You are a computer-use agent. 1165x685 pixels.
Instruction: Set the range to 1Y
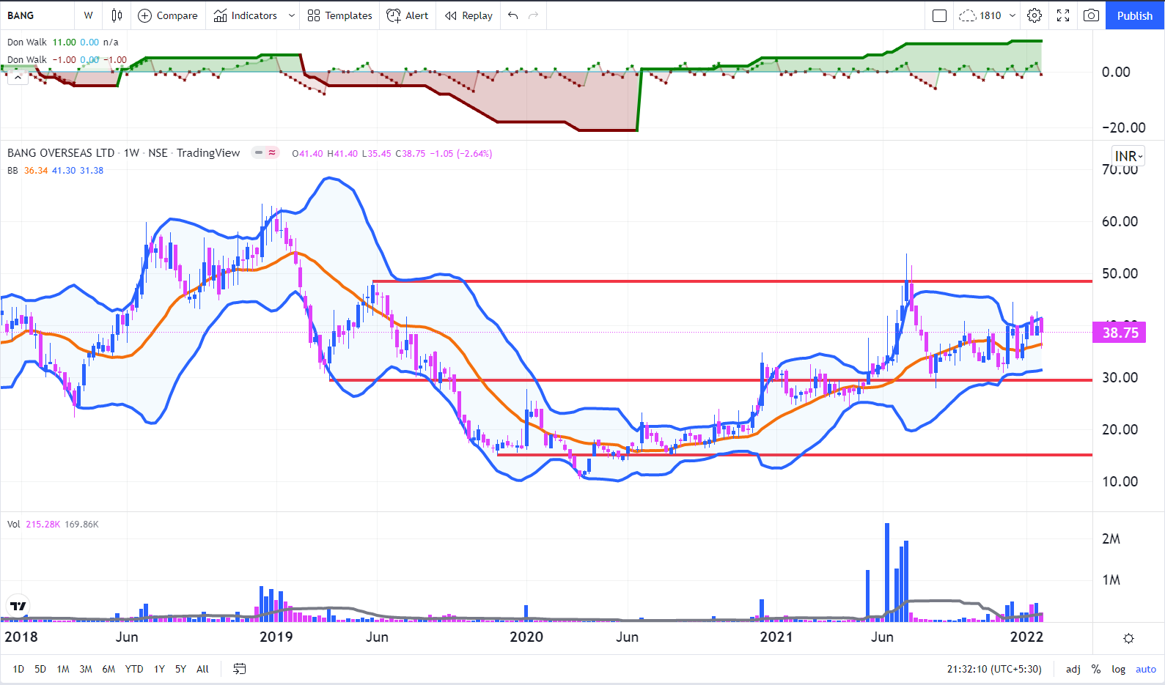click(159, 669)
